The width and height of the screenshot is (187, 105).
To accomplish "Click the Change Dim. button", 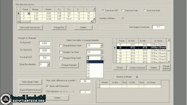I will 59,27.
